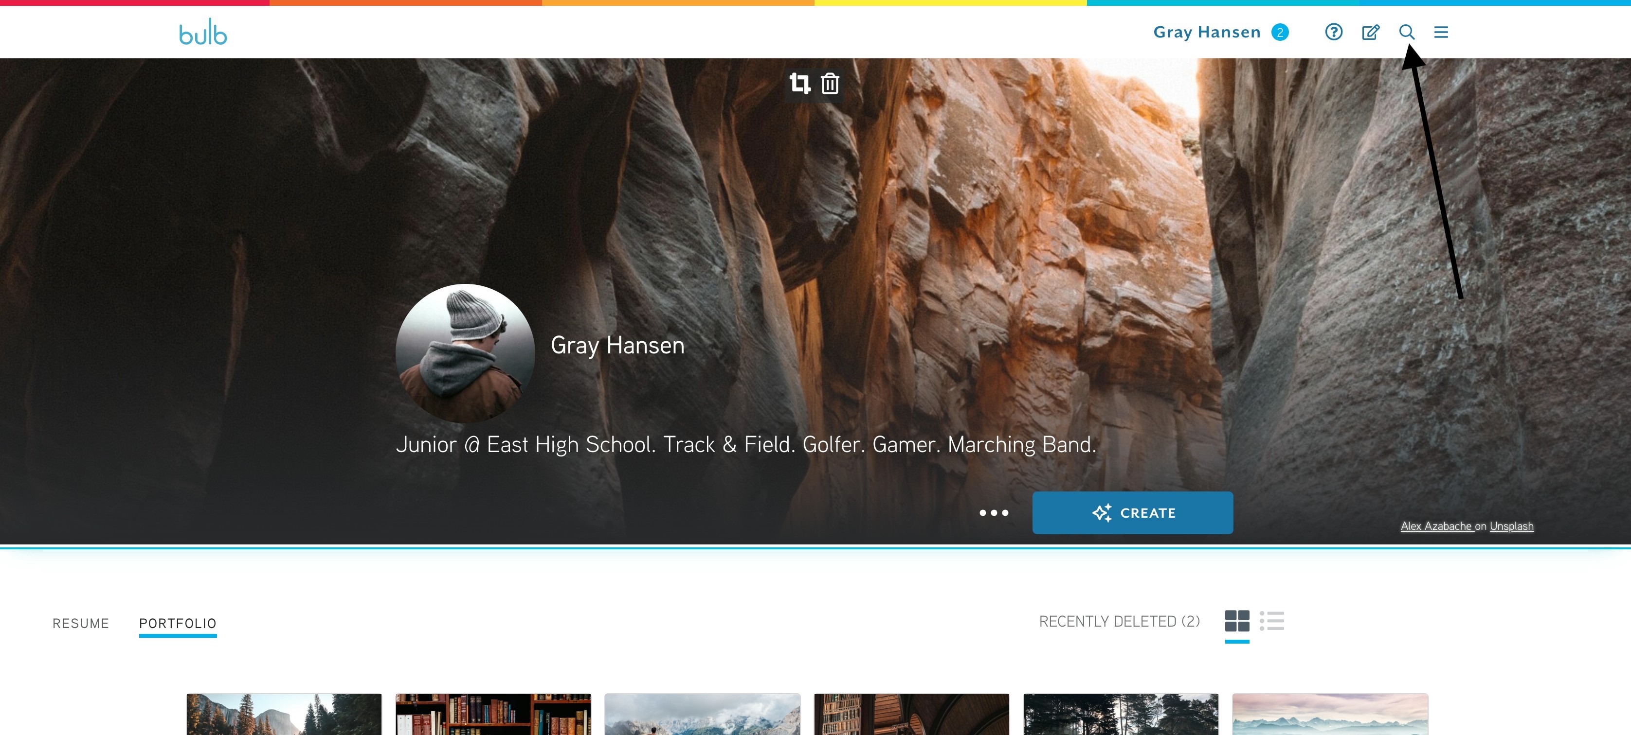Click the bulb logo
The height and width of the screenshot is (735, 1631).
tap(202, 32)
